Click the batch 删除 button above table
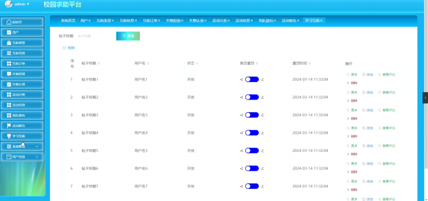Screen dimensions: 428x201 [69, 48]
